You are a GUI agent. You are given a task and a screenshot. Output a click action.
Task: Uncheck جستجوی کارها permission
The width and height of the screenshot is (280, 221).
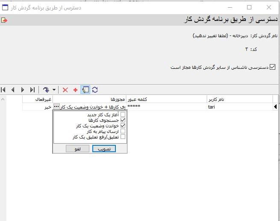123,120
